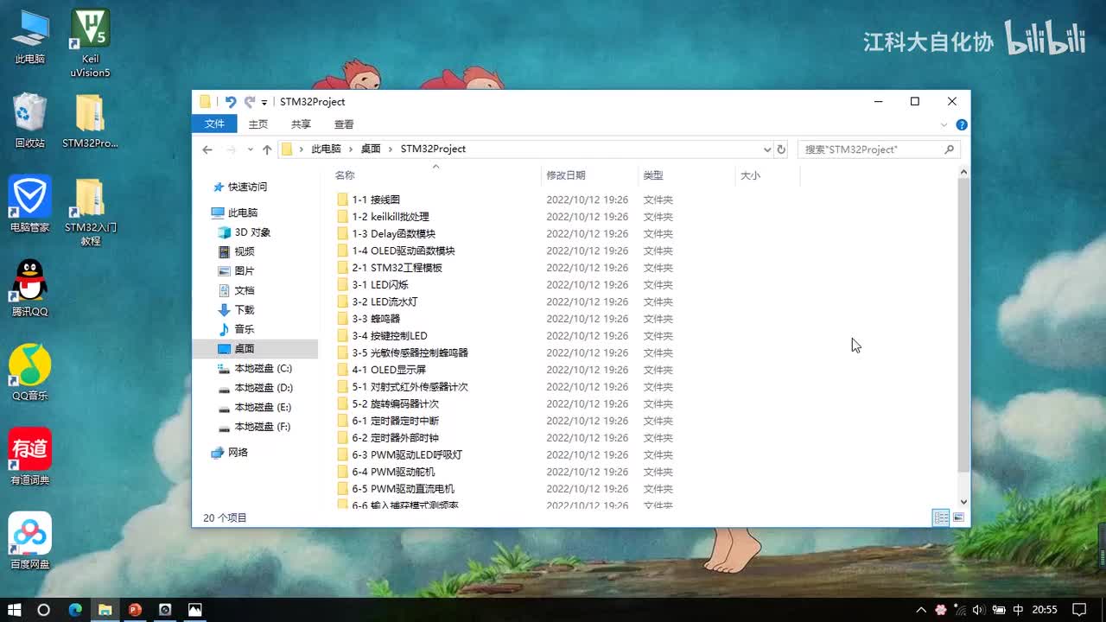Launch QQ音乐 desktop shortcut

pos(30,372)
